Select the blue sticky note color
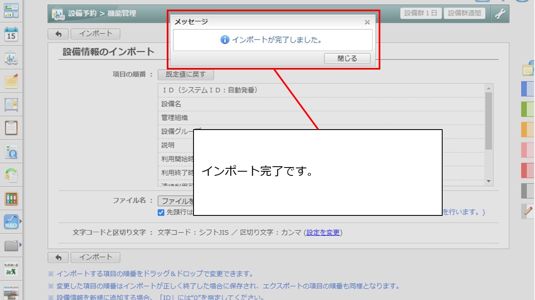Viewport: 535px width, 300px height. click(528, 89)
